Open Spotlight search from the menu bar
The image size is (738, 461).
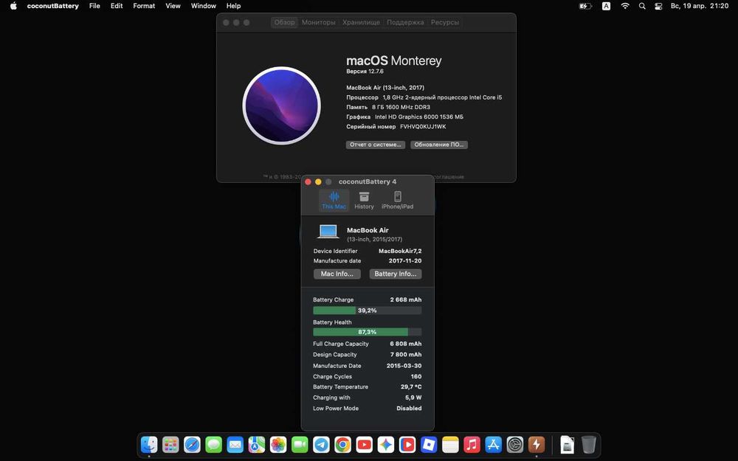pyautogui.click(x=642, y=6)
